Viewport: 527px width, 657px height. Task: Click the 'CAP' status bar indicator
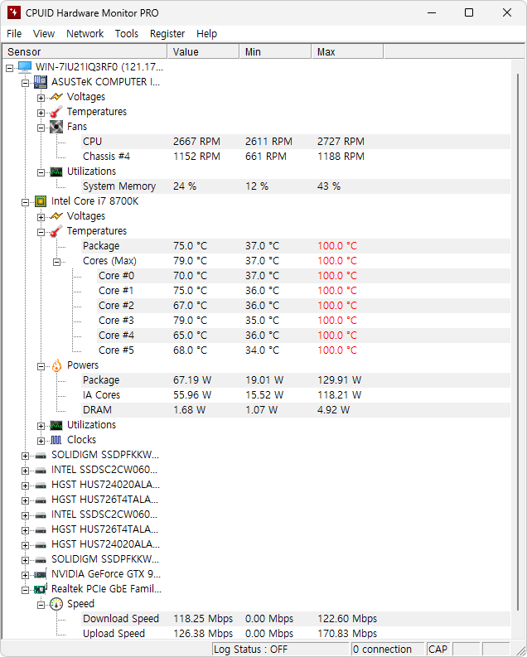[438, 649]
